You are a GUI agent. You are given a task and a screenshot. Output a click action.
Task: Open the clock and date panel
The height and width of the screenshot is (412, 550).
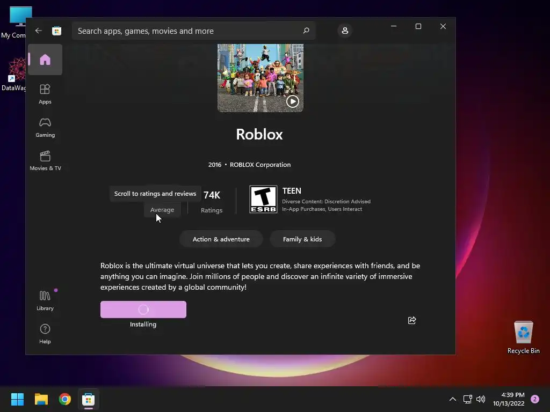coord(509,399)
